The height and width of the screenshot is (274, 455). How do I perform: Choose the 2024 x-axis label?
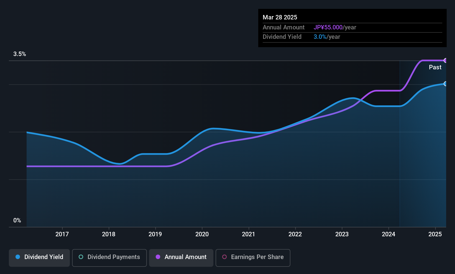click(x=388, y=234)
